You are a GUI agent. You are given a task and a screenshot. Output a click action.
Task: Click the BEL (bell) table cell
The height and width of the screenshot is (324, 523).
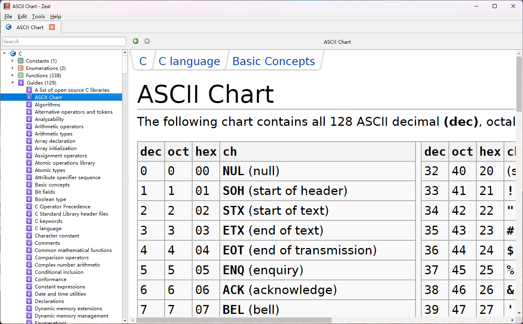[x=318, y=308]
